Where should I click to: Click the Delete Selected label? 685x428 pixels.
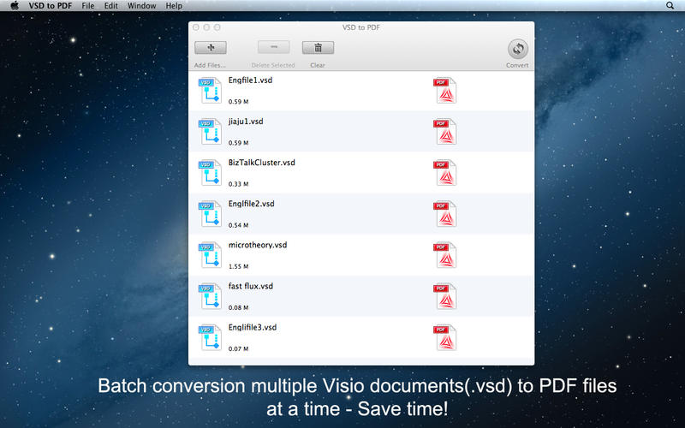[273, 65]
